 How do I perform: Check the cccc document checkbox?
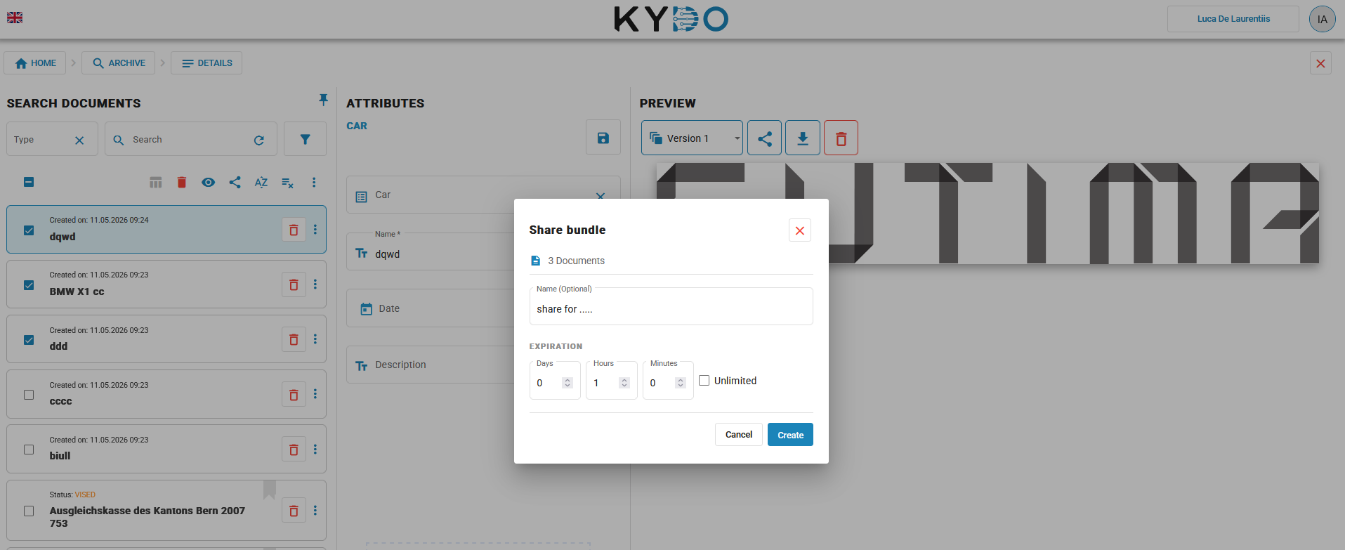click(29, 394)
